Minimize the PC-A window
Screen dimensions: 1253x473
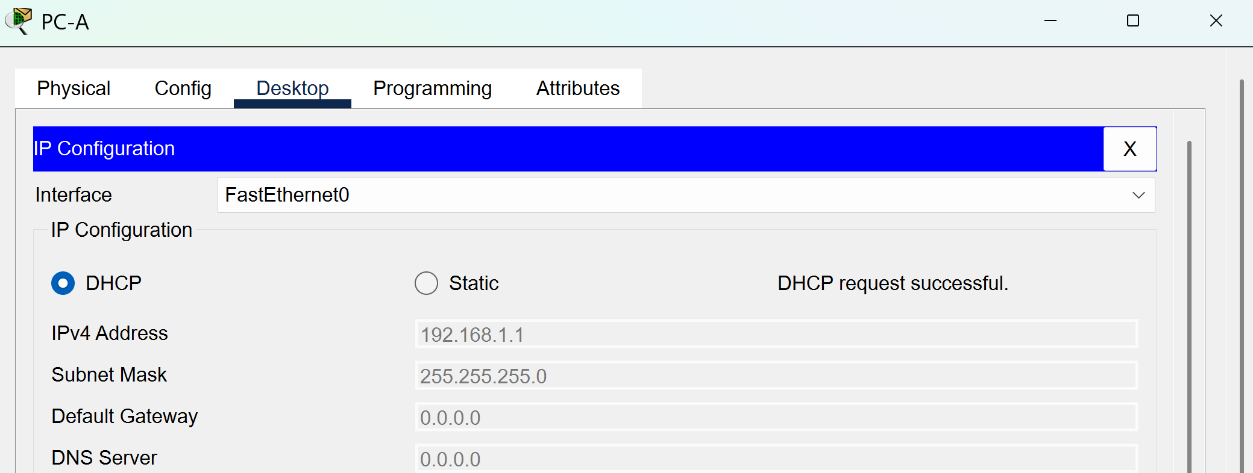(x=1050, y=21)
